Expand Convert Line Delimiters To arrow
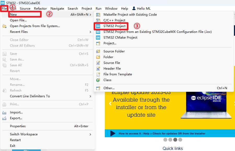The height and width of the screenshot is (151, 235). (x=90, y=96)
